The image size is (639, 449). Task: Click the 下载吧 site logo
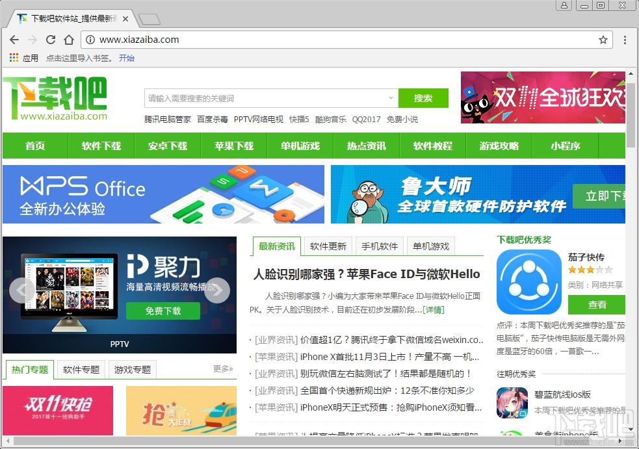[x=55, y=97]
